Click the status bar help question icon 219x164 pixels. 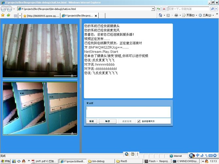[x=133, y=154]
